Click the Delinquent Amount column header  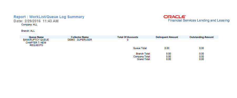167,37
